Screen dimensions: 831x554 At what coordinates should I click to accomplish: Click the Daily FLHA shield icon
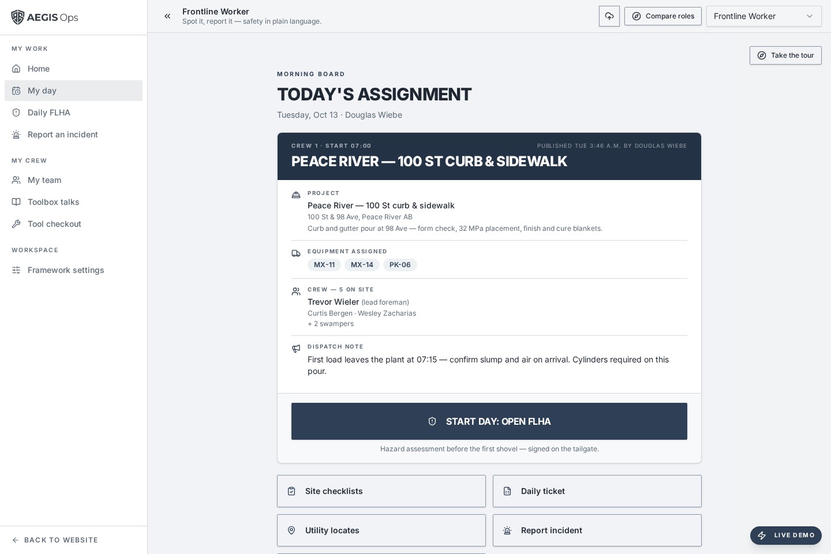[16, 113]
